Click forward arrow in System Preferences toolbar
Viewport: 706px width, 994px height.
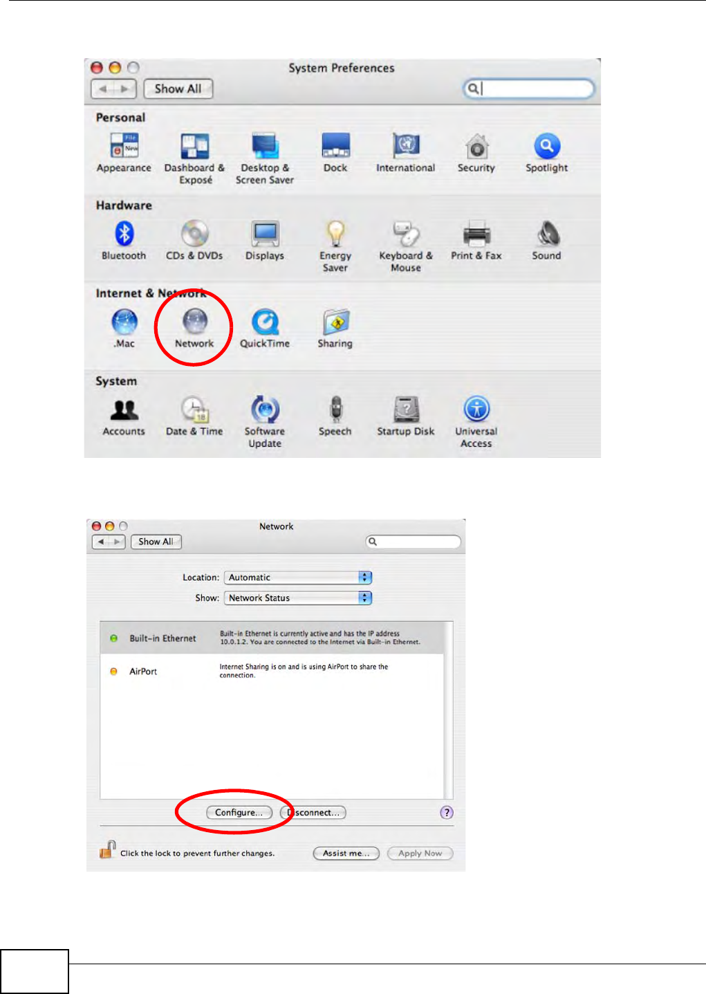125,89
